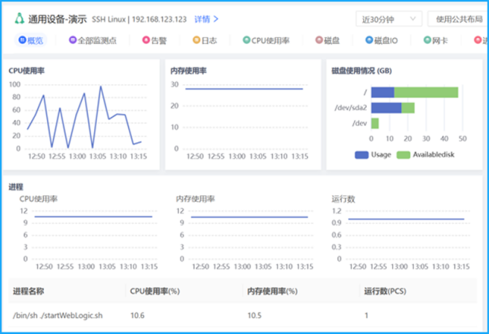
Task: Click the blue icon on the 概览 tab
Action: point(22,40)
